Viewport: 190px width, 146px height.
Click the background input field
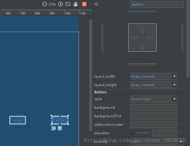coord(154,108)
